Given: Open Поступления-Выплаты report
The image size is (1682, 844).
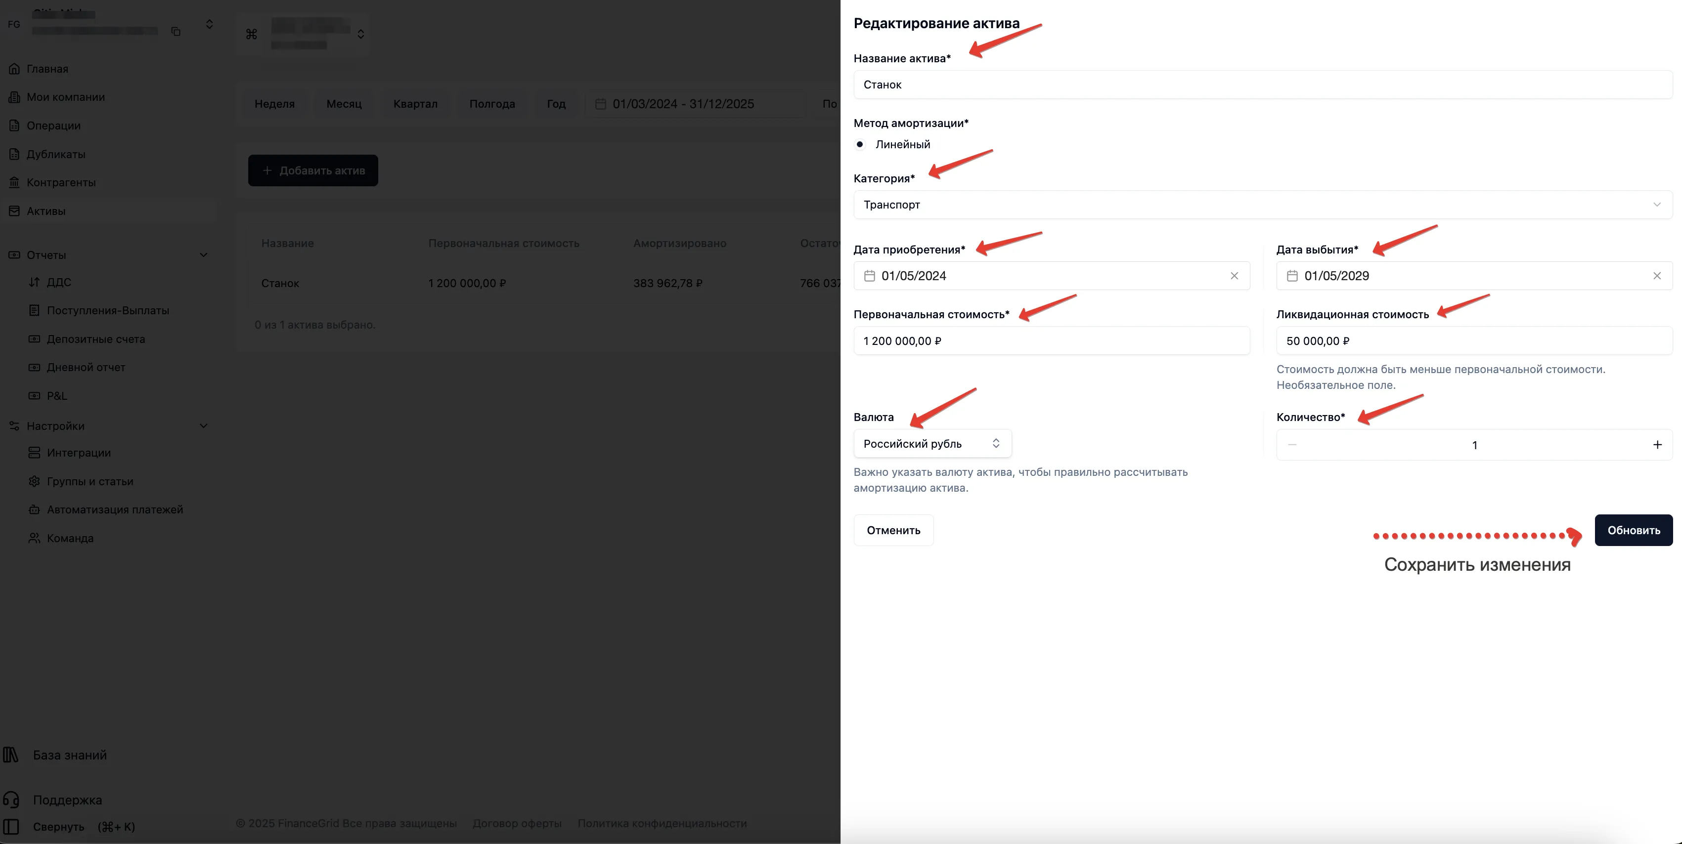Looking at the screenshot, I should (108, 310).
